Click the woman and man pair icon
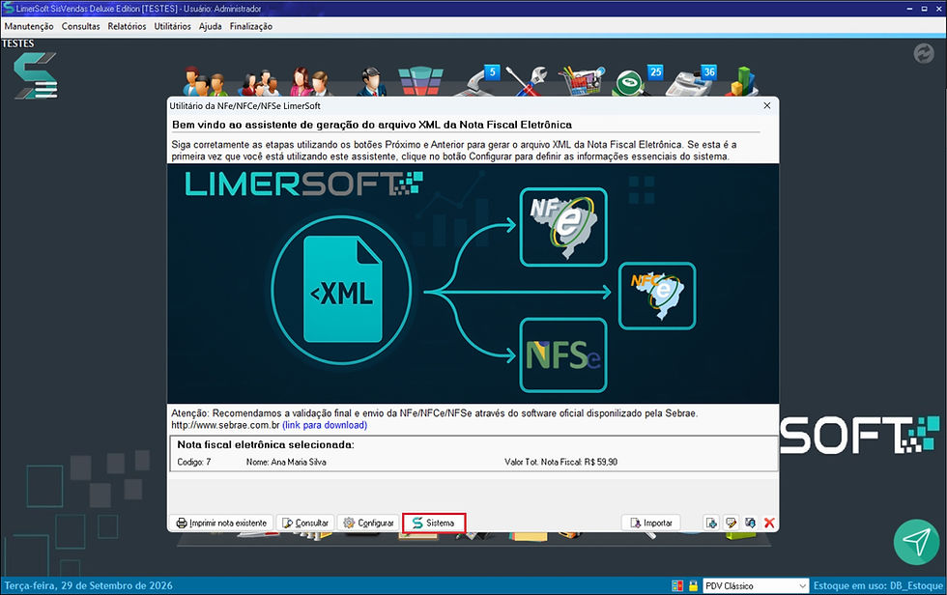Screen dimensions: 947x595 pos(310,81)
